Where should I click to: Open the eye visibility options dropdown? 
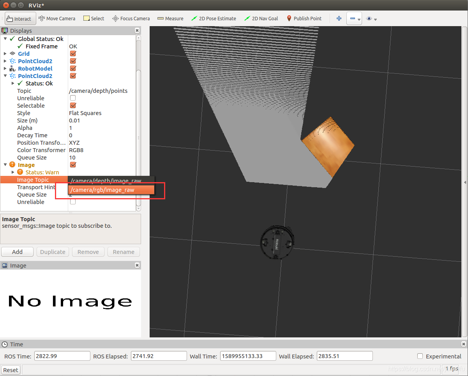click(371, 18)
